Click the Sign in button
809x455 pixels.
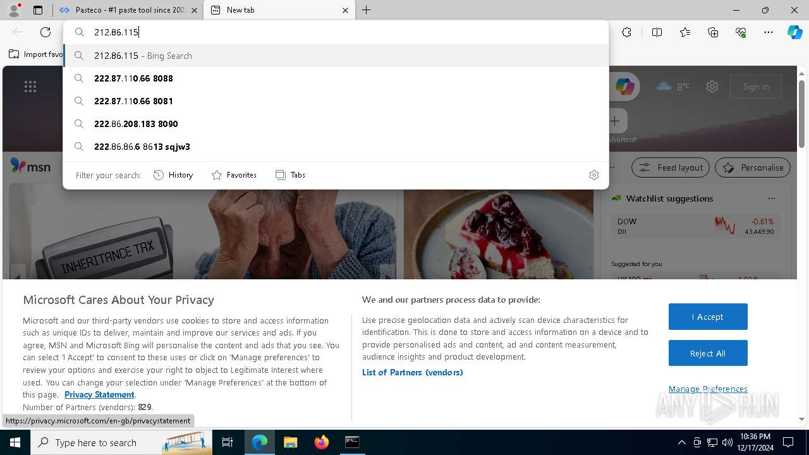point(756,87)
